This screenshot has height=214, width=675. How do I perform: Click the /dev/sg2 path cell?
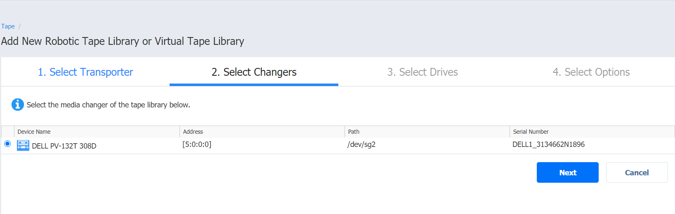(x=361, y=144)
